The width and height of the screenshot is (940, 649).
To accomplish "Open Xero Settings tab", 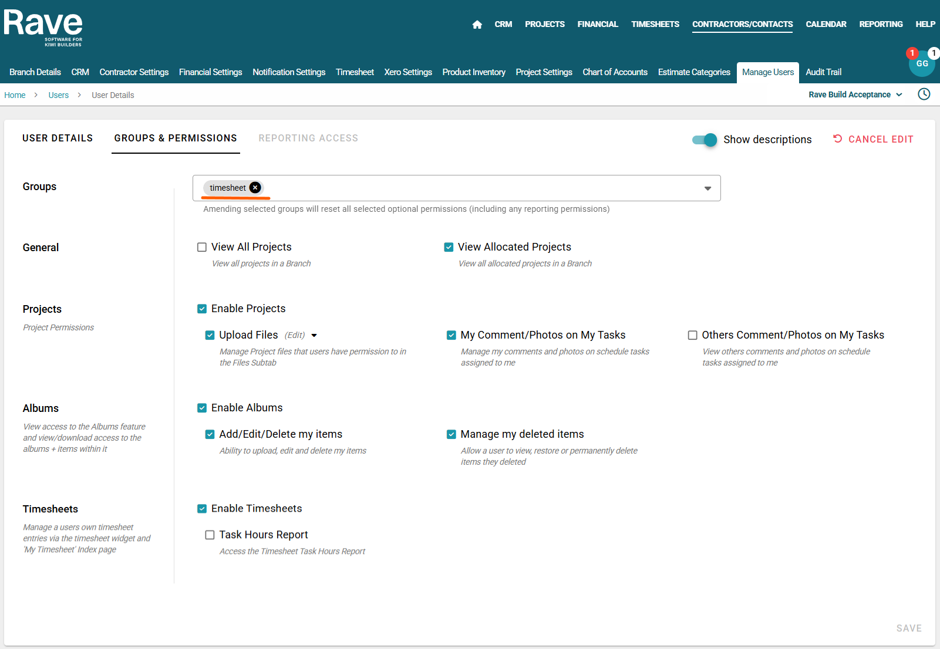I will (408, 72).
